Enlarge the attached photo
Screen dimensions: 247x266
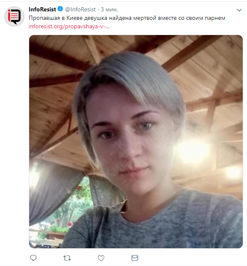coord(136,141)
